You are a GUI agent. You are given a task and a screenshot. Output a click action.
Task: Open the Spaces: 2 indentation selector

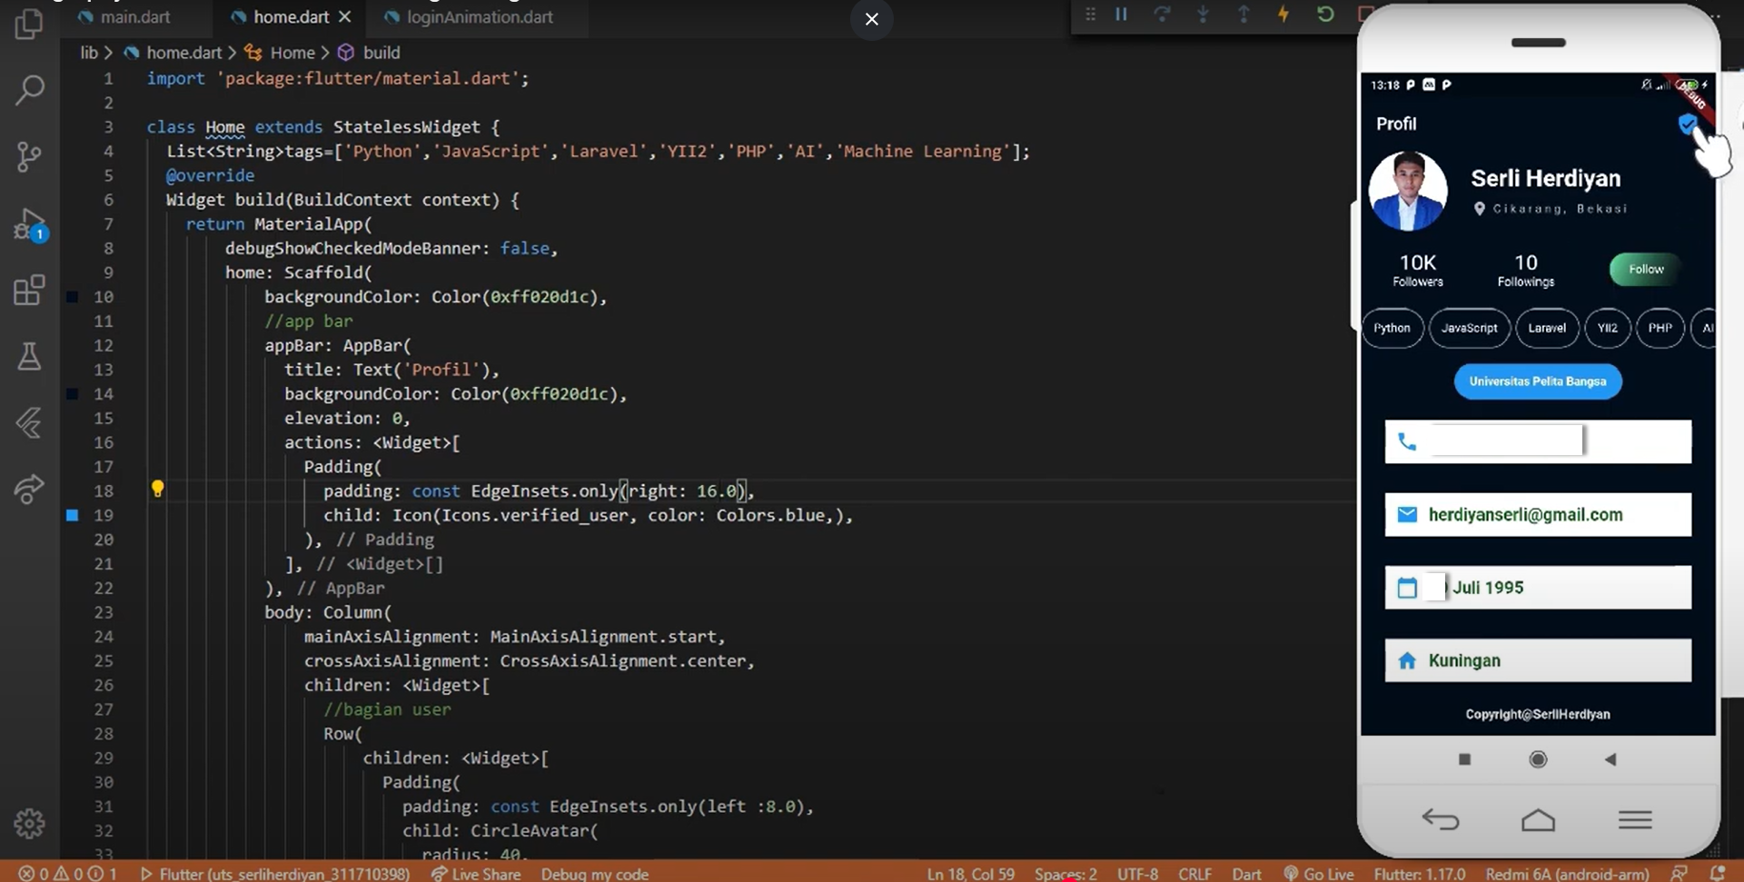[1065, 873]
